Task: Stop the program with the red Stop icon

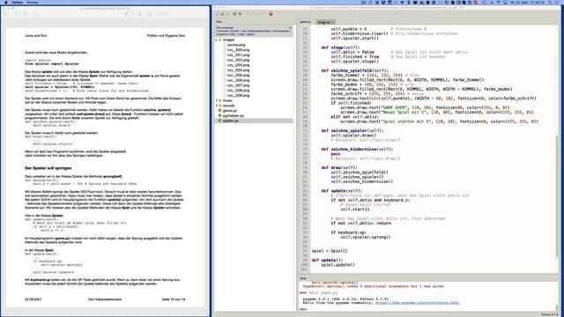Action: (271, 14)
